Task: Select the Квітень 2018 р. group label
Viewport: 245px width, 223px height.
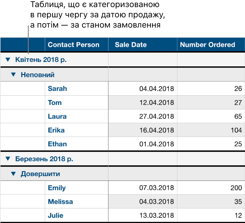Action: point(41,60)
